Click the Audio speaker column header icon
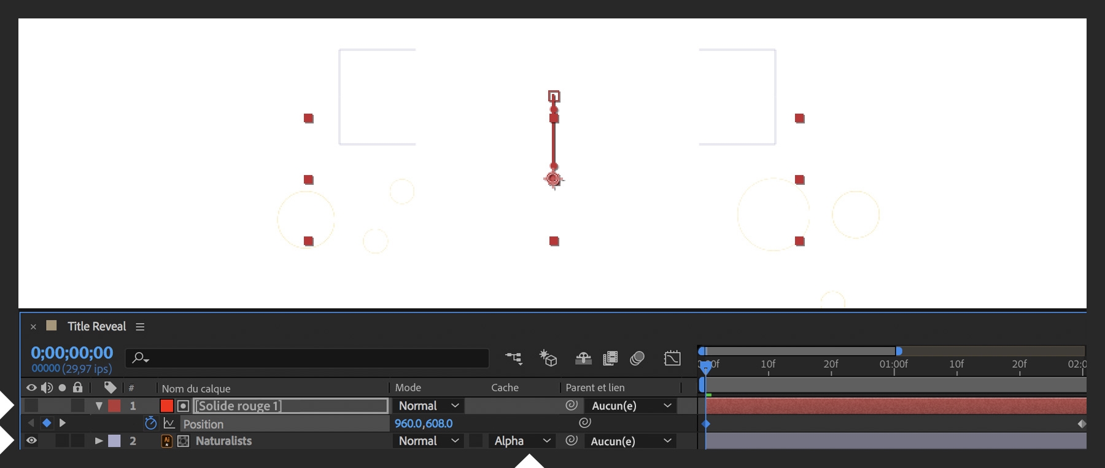1105x468 pixels. click(47, 388)
